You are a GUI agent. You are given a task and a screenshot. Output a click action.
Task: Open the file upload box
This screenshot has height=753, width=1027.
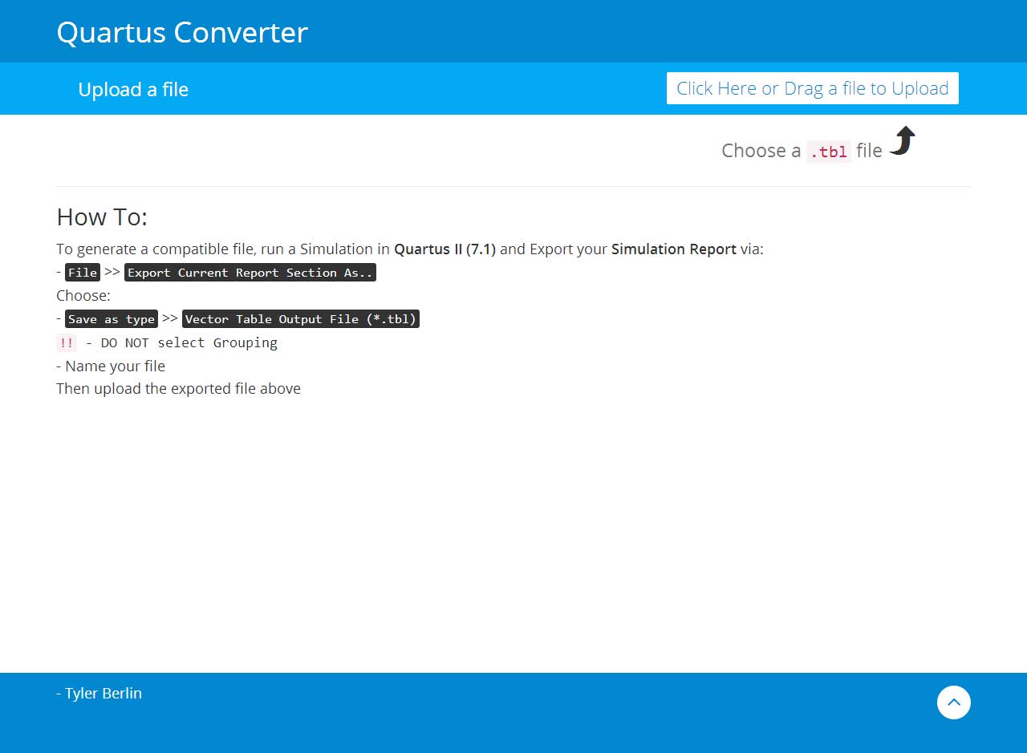pos(812,88)
